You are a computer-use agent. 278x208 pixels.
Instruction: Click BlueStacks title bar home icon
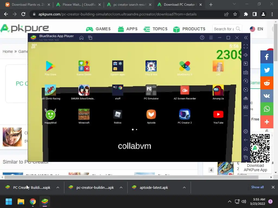coord(81,38)
